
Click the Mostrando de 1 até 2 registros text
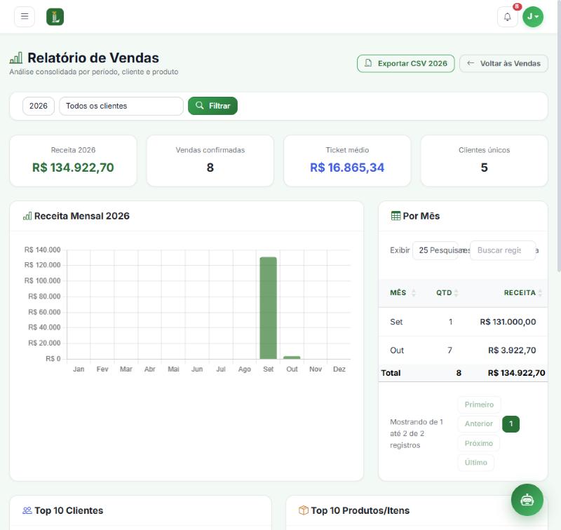tap(417, 433)
